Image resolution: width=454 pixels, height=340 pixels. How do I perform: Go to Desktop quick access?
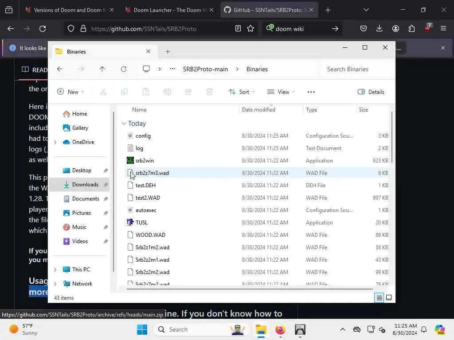(82, 170)
